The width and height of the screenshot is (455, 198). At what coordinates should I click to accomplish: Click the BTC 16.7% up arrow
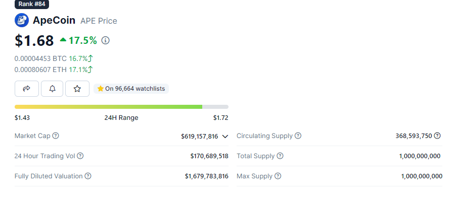[90, 58]
